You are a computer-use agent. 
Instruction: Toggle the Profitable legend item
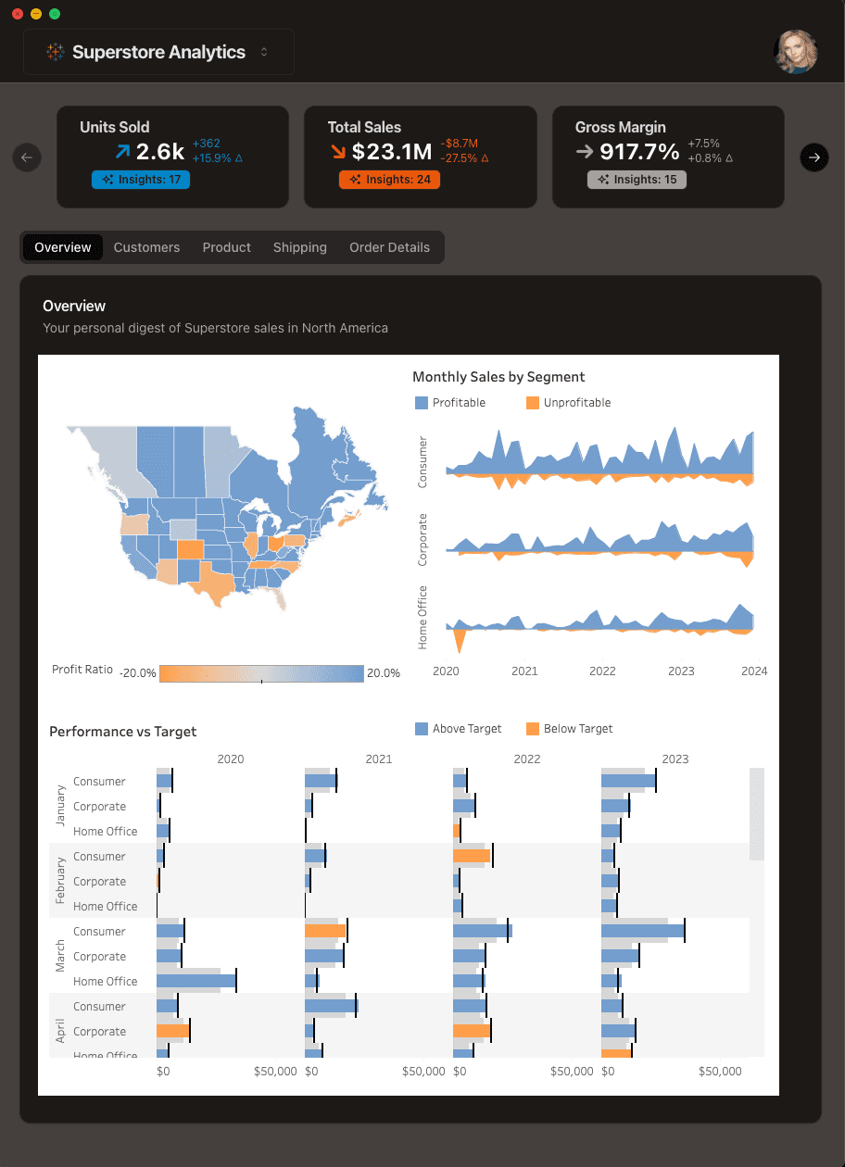(x=450, y=402)
